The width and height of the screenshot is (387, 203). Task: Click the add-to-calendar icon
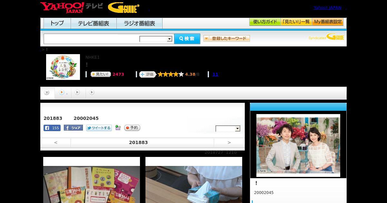click(118, 128)
